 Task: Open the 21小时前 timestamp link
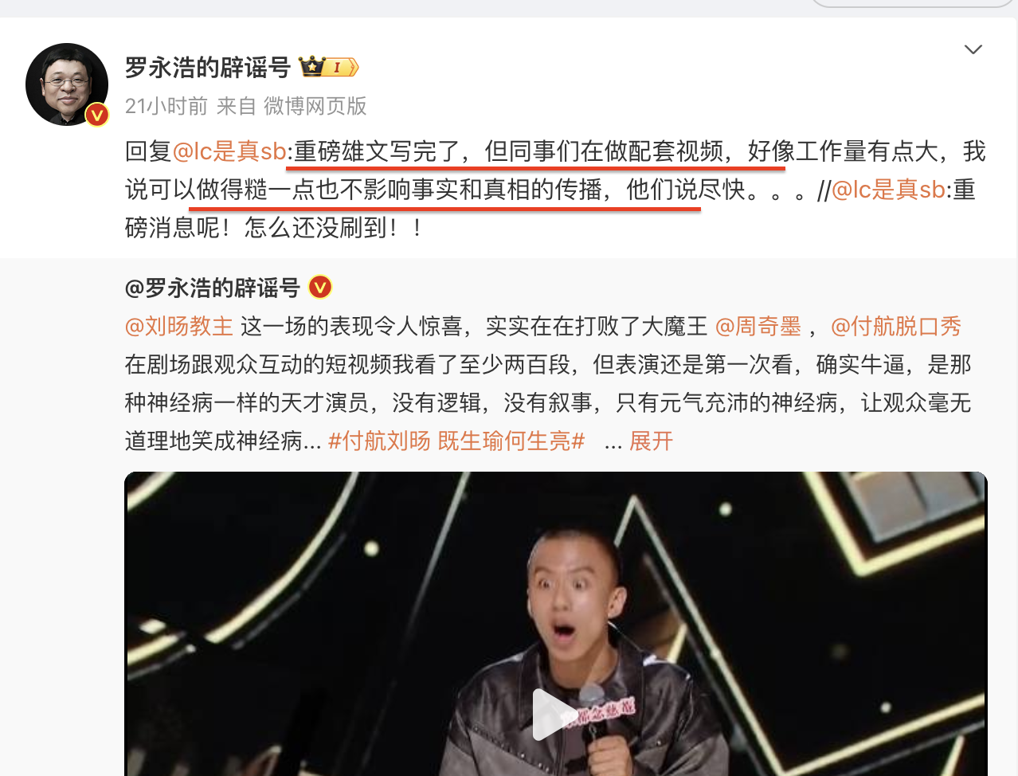coord(166,106)
